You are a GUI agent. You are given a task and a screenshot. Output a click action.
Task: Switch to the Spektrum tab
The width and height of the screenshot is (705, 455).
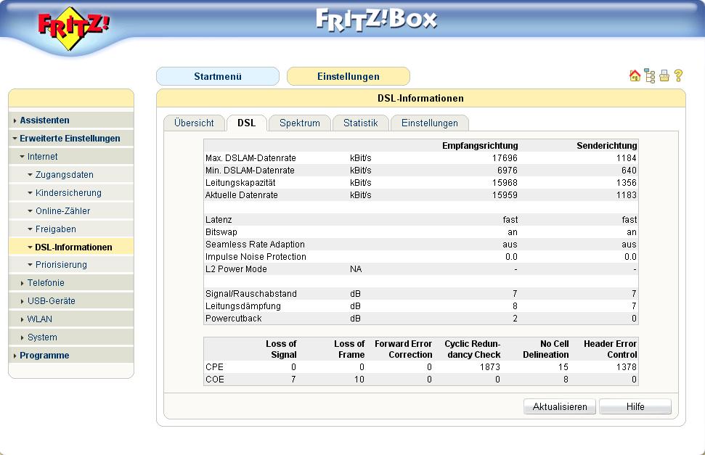pos(299,123)
